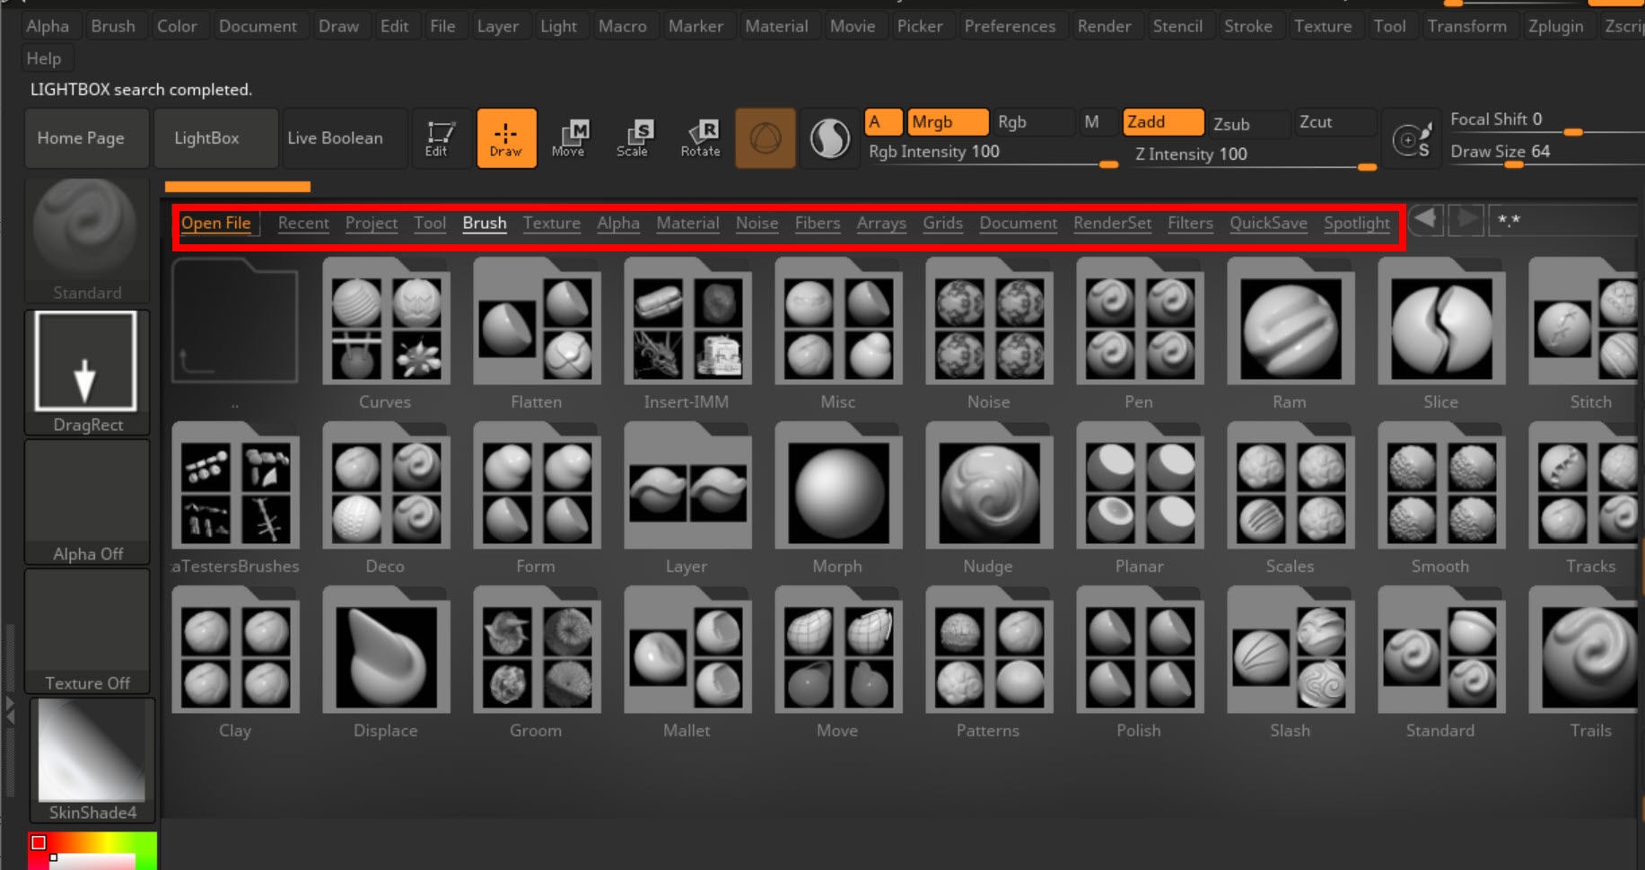Screen dimensions: 1645x870
Task: Toggle Zadd sculpt mode
Action: (1163, 122)
